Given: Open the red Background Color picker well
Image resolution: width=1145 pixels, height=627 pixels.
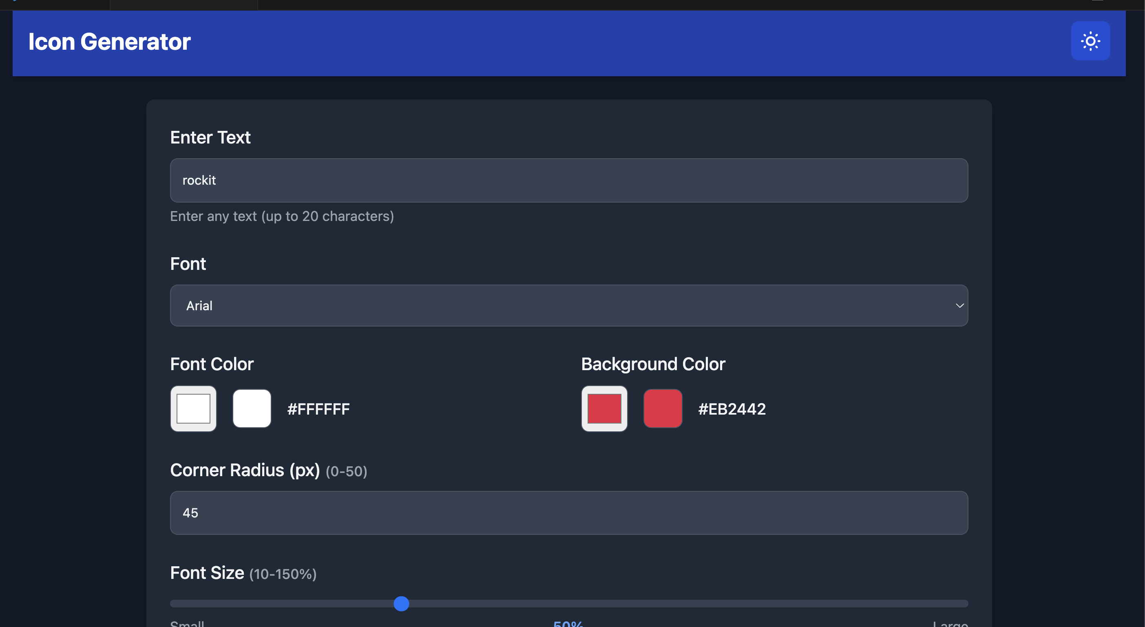Looking at the screenshot, I should pyautogui.click(x=604, y=408).
